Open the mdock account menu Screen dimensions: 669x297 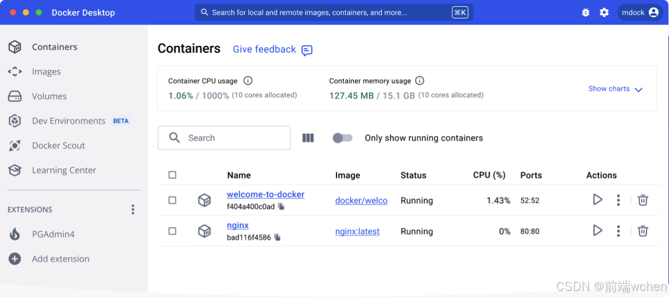pyautogui.click(x=640, y=12)
